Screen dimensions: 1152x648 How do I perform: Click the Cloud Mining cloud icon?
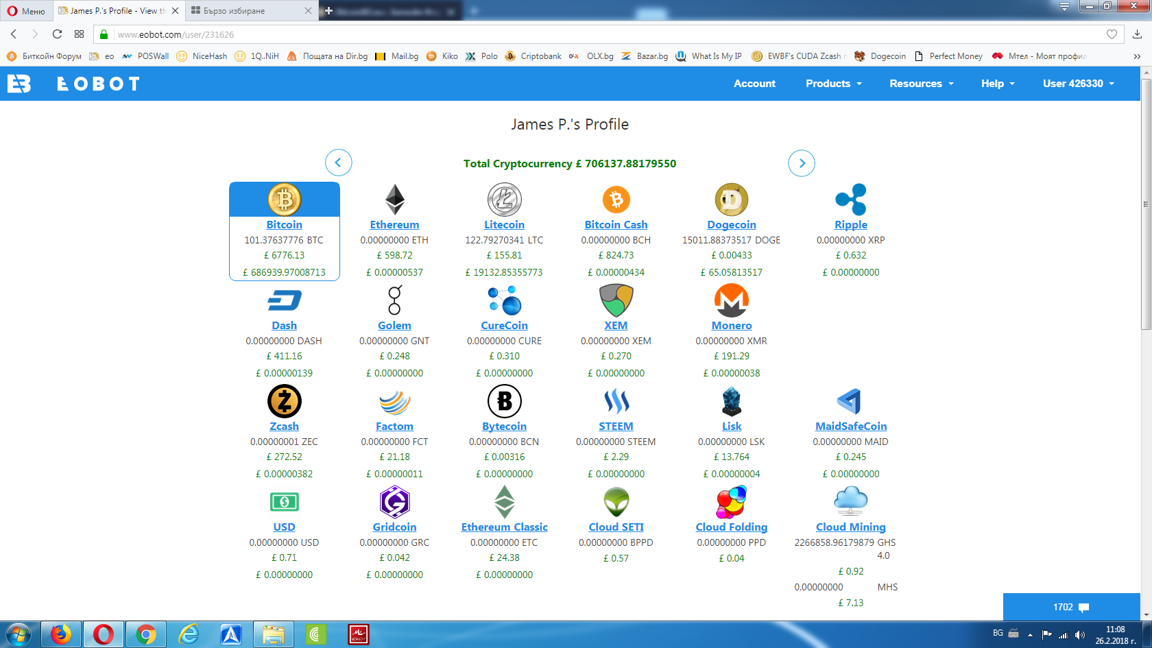(850, 501)
